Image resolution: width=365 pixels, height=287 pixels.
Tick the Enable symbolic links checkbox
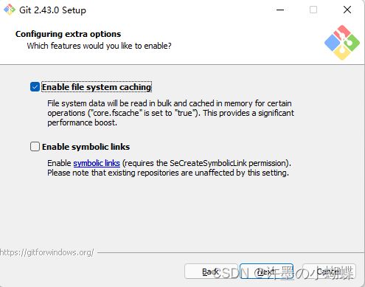click(x=35, y=147)
